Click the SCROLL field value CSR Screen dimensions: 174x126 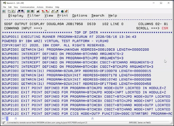pos(165,28)
